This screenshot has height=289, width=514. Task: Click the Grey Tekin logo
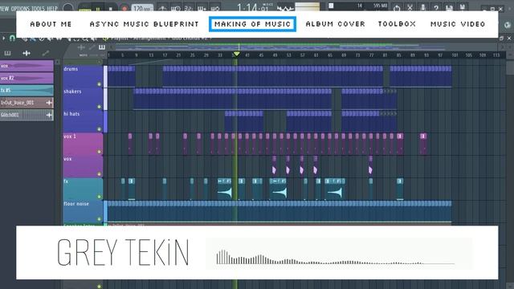123,252
